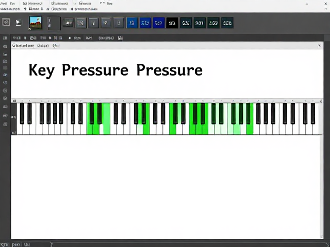
Task: Click the small marker ending the keyboard ruler
Action: point(321,101)
